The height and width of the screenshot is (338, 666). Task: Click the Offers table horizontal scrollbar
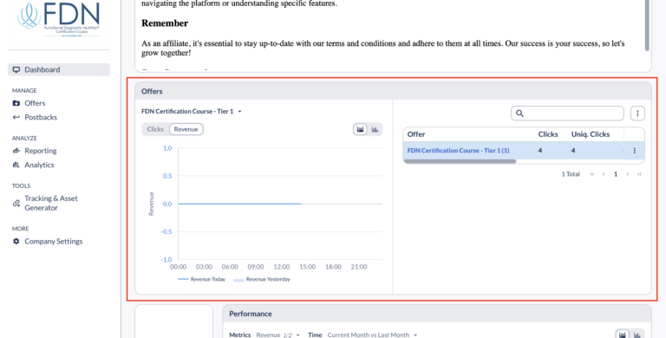[460, 161]
